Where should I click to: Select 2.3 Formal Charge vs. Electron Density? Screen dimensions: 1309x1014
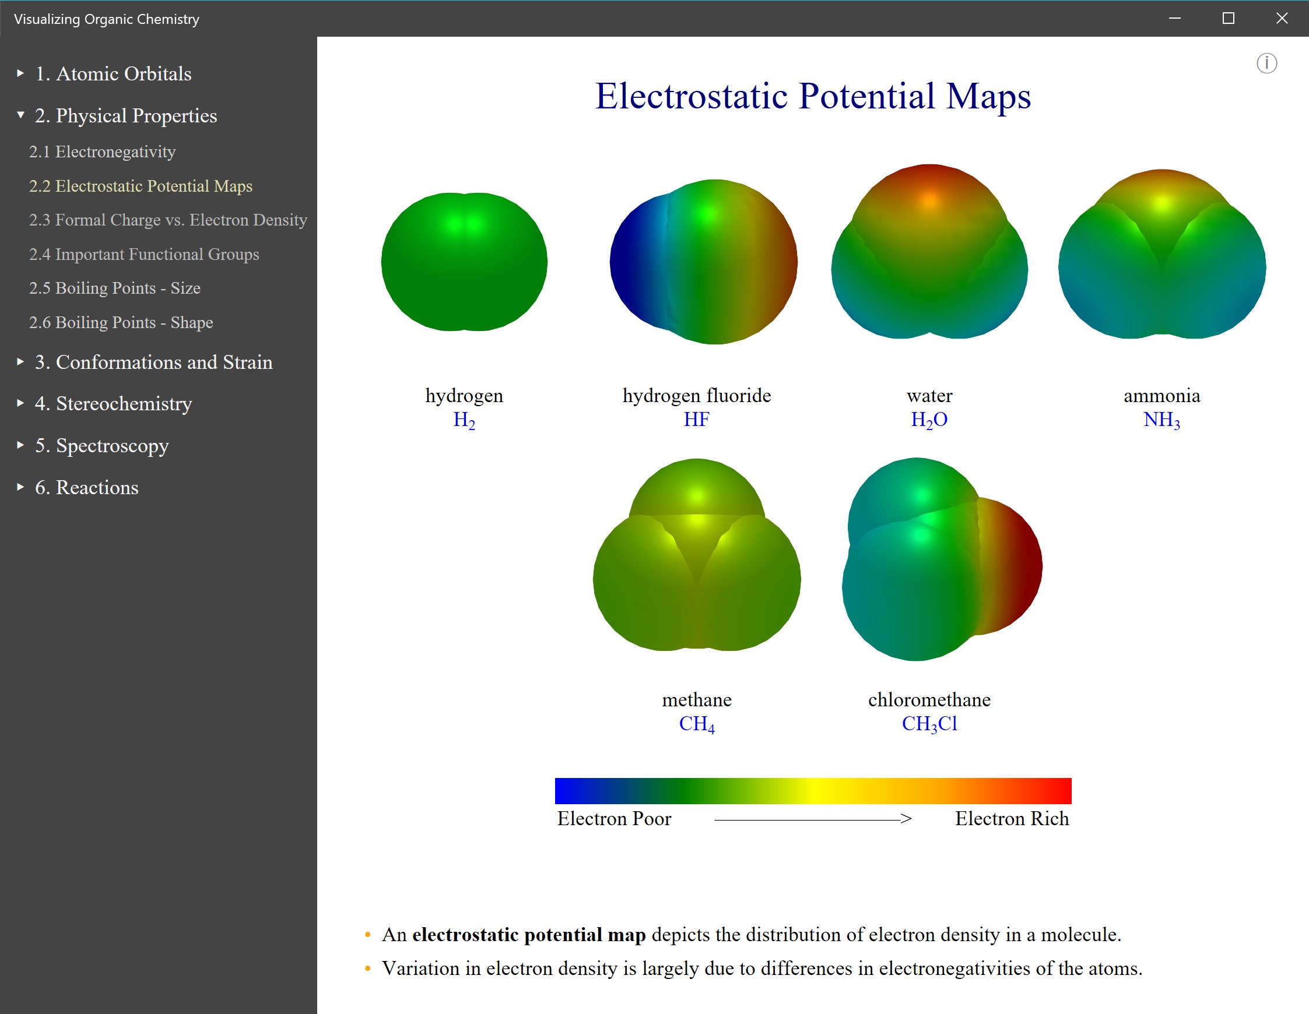(168, 220)
